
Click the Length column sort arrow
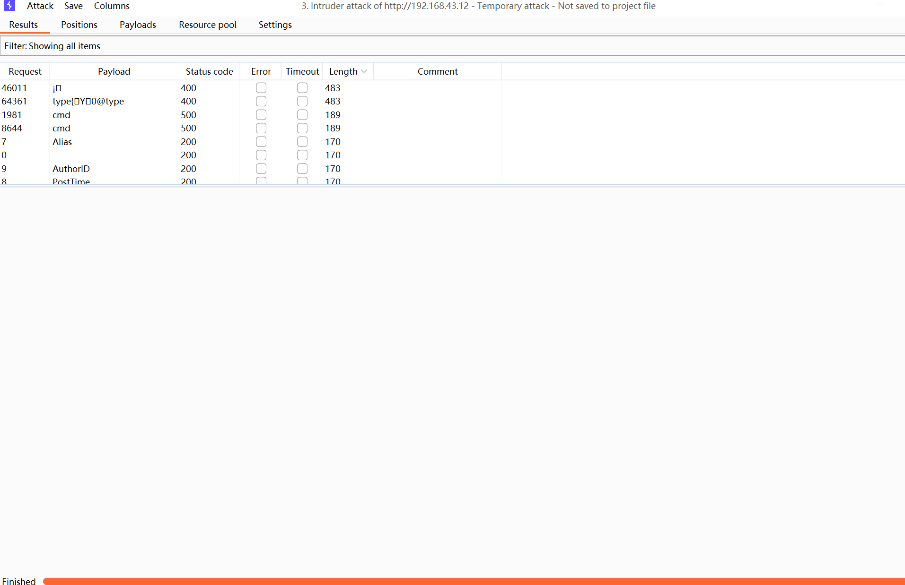tap(364, 71)
